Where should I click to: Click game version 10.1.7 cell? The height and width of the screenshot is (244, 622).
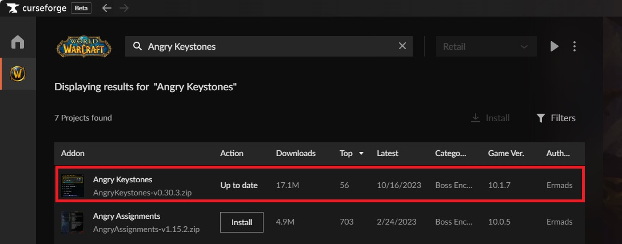[499, 185]
